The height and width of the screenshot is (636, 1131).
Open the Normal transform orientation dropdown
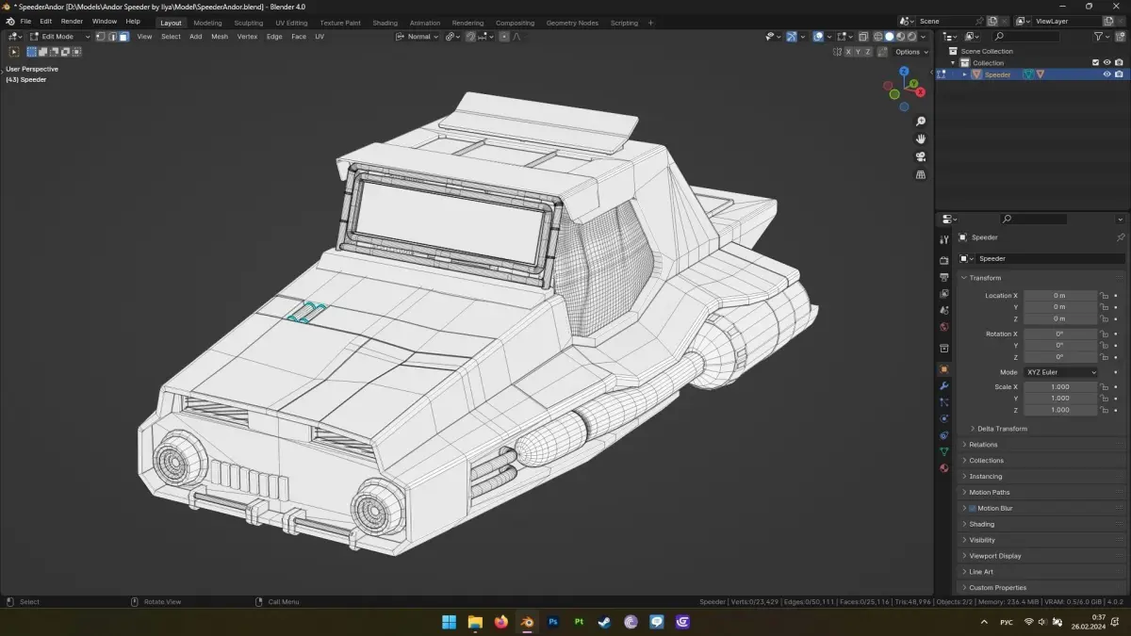tap(418, 37)
